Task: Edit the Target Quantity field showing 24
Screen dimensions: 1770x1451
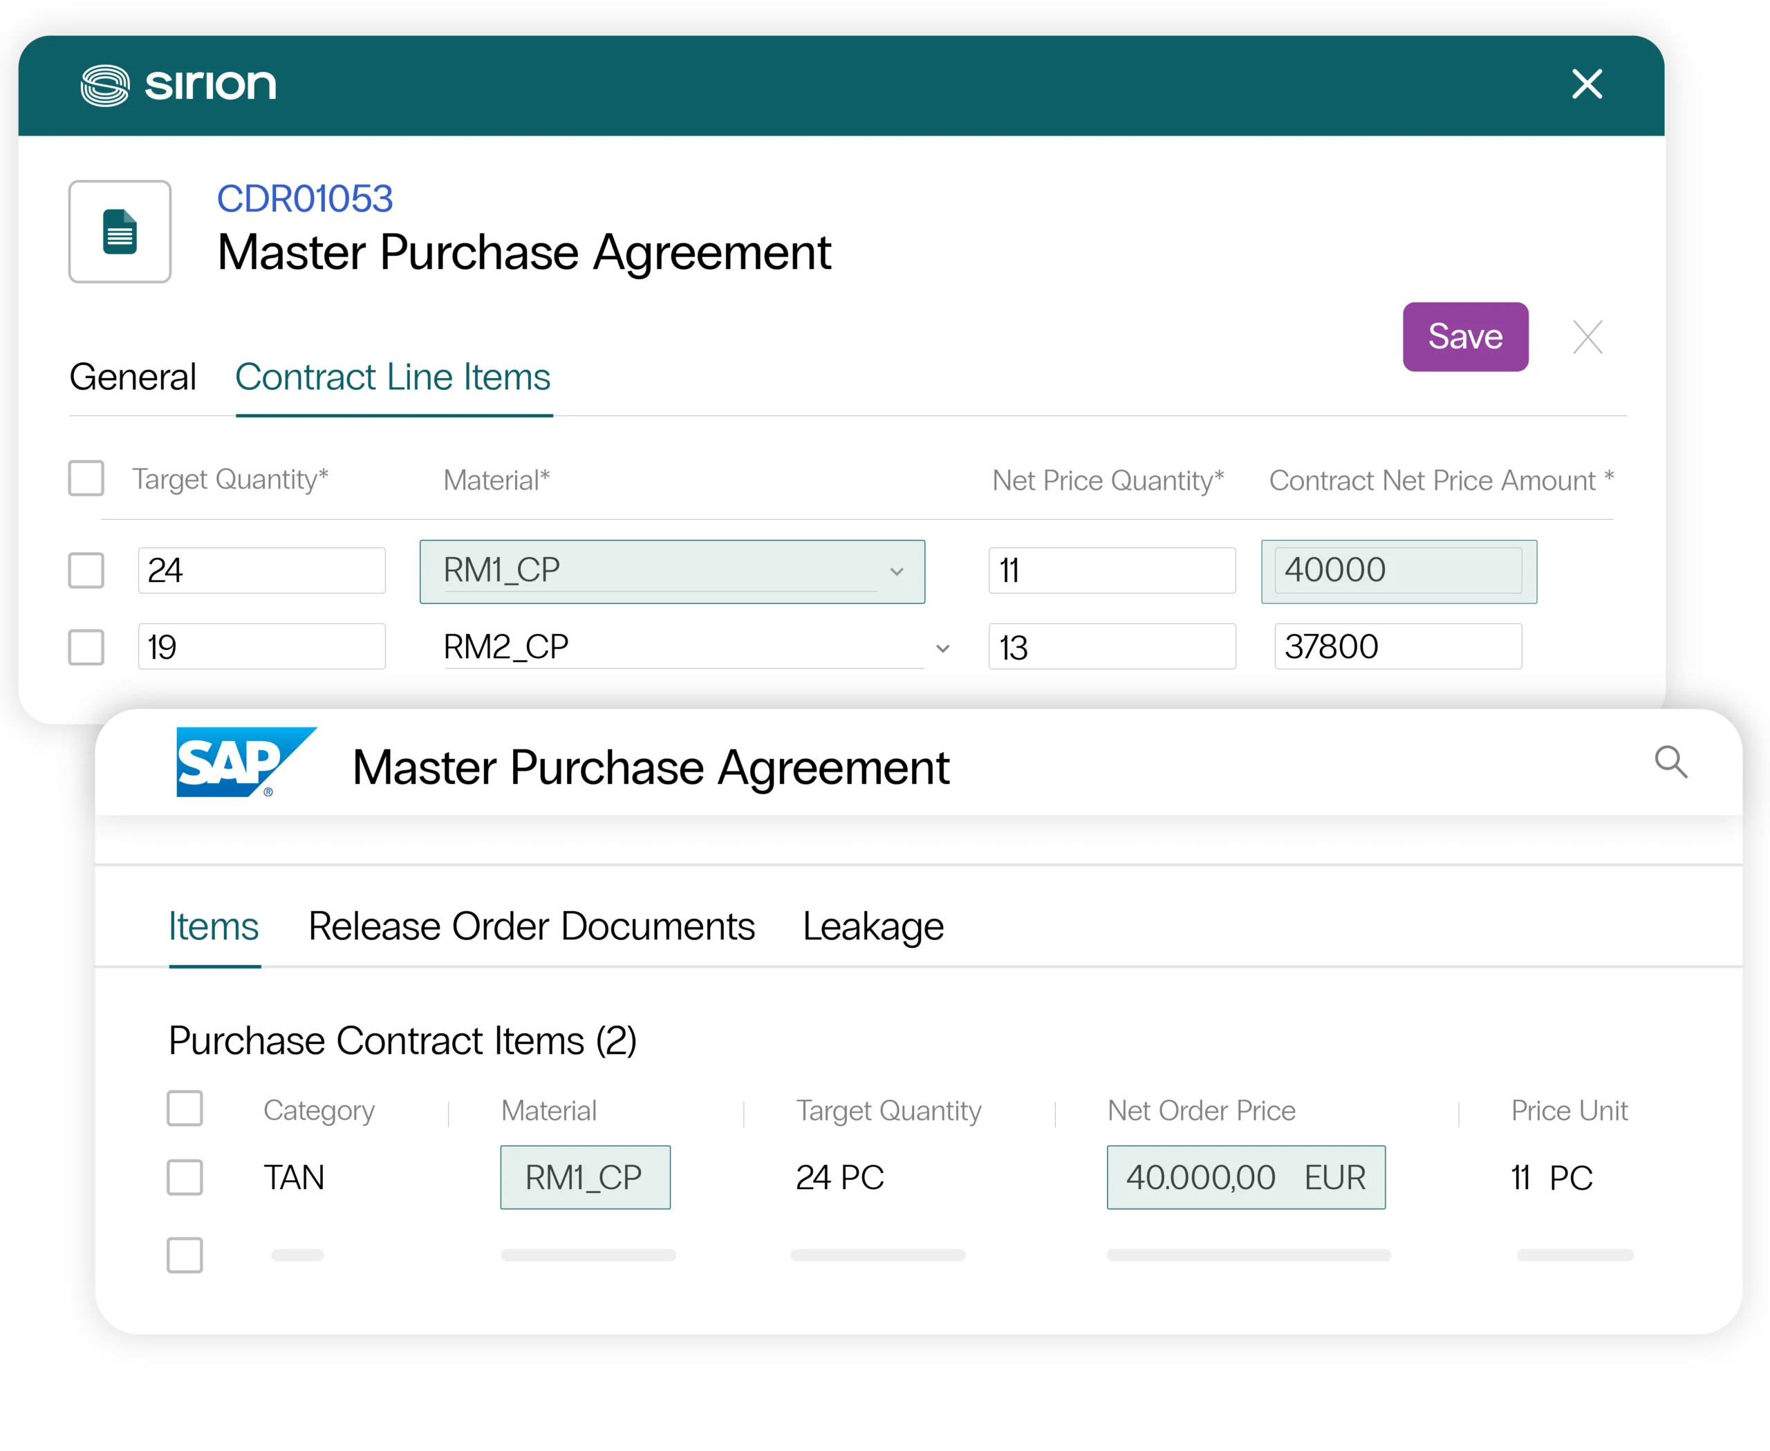Action: tap(260, 570)
